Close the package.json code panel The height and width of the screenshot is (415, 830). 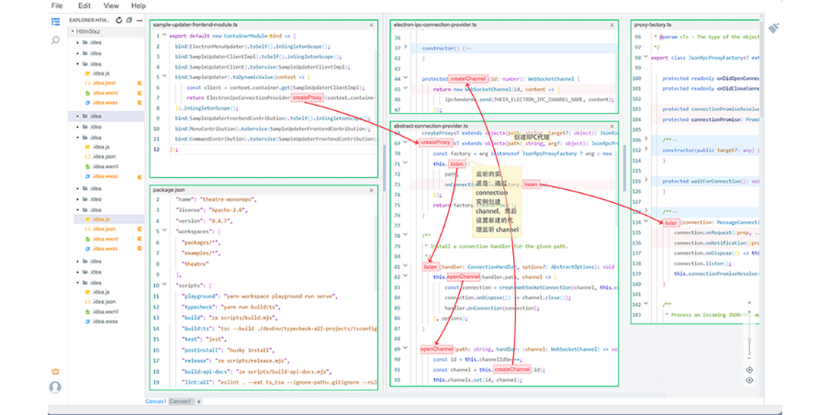point(372,190)
